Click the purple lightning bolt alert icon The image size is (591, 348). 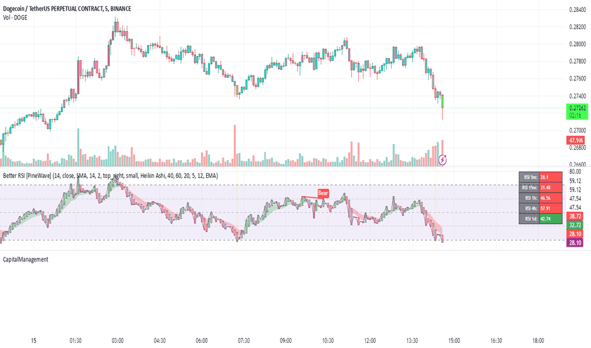[x=443, y=160]
